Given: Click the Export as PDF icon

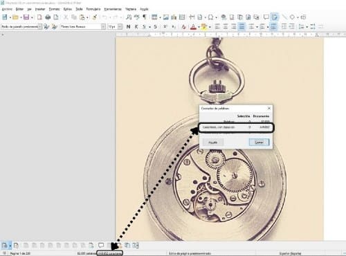Looking at the screenshot, I should coord(39,17).
